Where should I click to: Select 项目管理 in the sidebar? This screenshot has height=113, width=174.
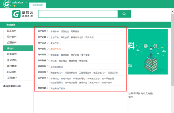(x=12, y=66)
